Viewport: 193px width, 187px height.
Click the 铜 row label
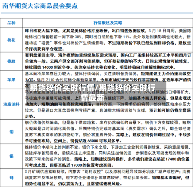(12, 132)
